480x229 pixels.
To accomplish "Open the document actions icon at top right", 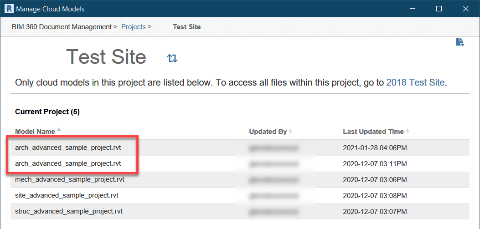I will click(x=460, y=42).
